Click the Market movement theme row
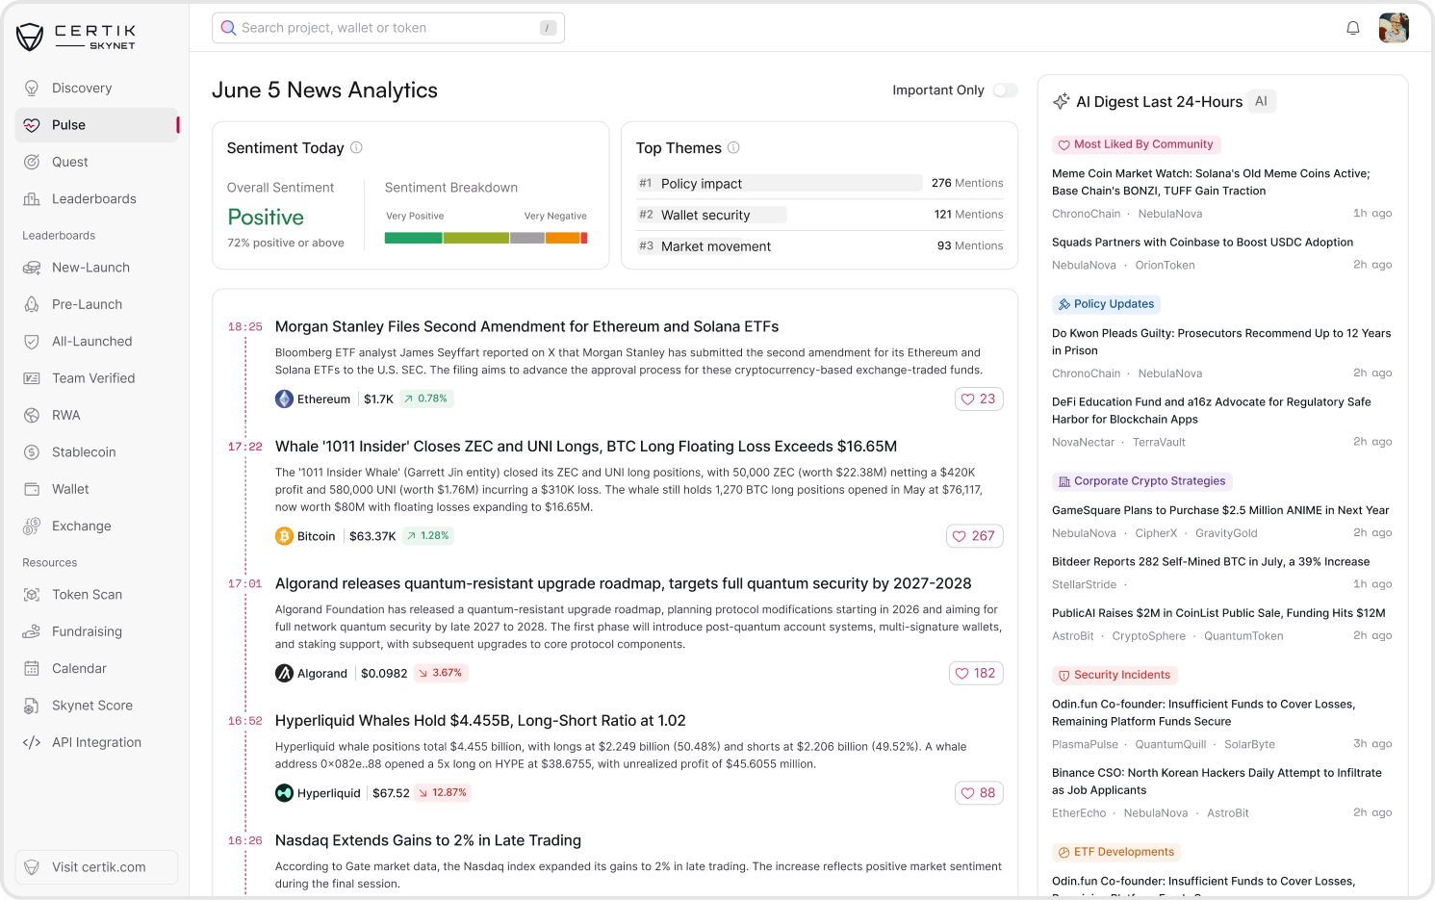This screenshot has height=900, width=1435. click(820, 245)
